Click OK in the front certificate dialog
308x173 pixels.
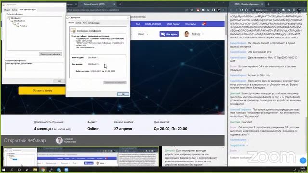[123, 94]
